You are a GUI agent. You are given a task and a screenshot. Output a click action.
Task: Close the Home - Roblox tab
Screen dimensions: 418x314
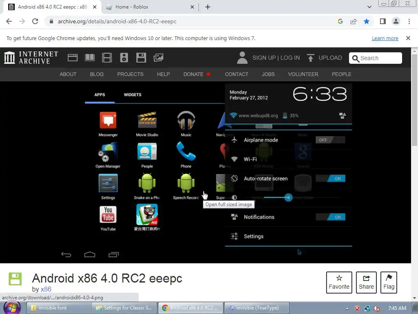[192, 7]
